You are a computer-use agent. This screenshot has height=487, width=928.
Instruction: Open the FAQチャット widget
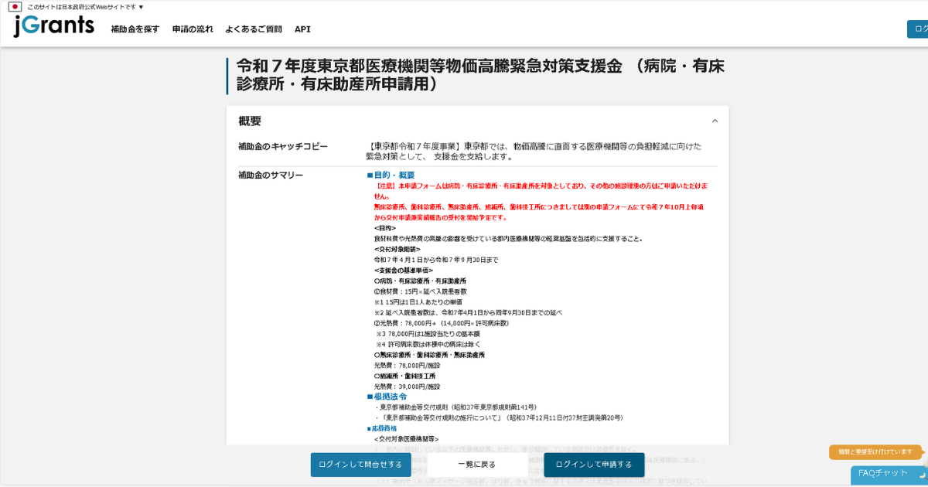[x=883, y=473]
